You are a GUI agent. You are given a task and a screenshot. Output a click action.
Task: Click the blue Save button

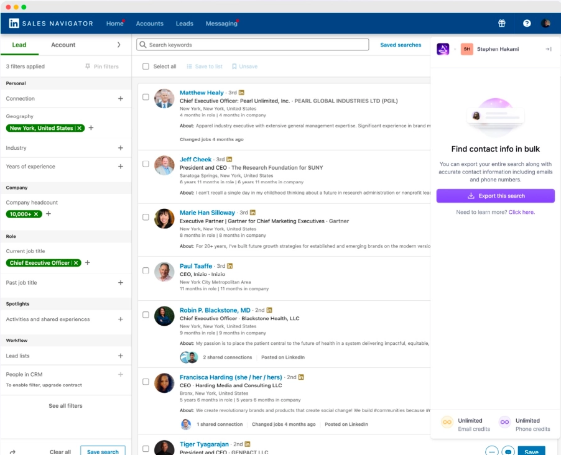[532, 451]
